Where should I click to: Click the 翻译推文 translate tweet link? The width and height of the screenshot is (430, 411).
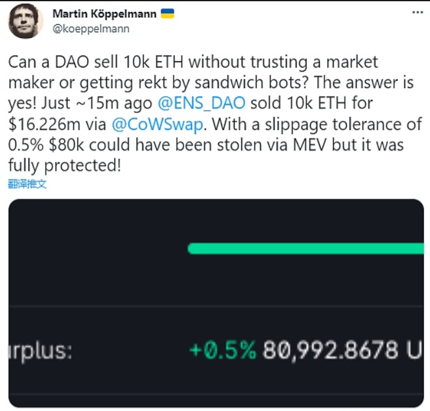click(28, 184)
